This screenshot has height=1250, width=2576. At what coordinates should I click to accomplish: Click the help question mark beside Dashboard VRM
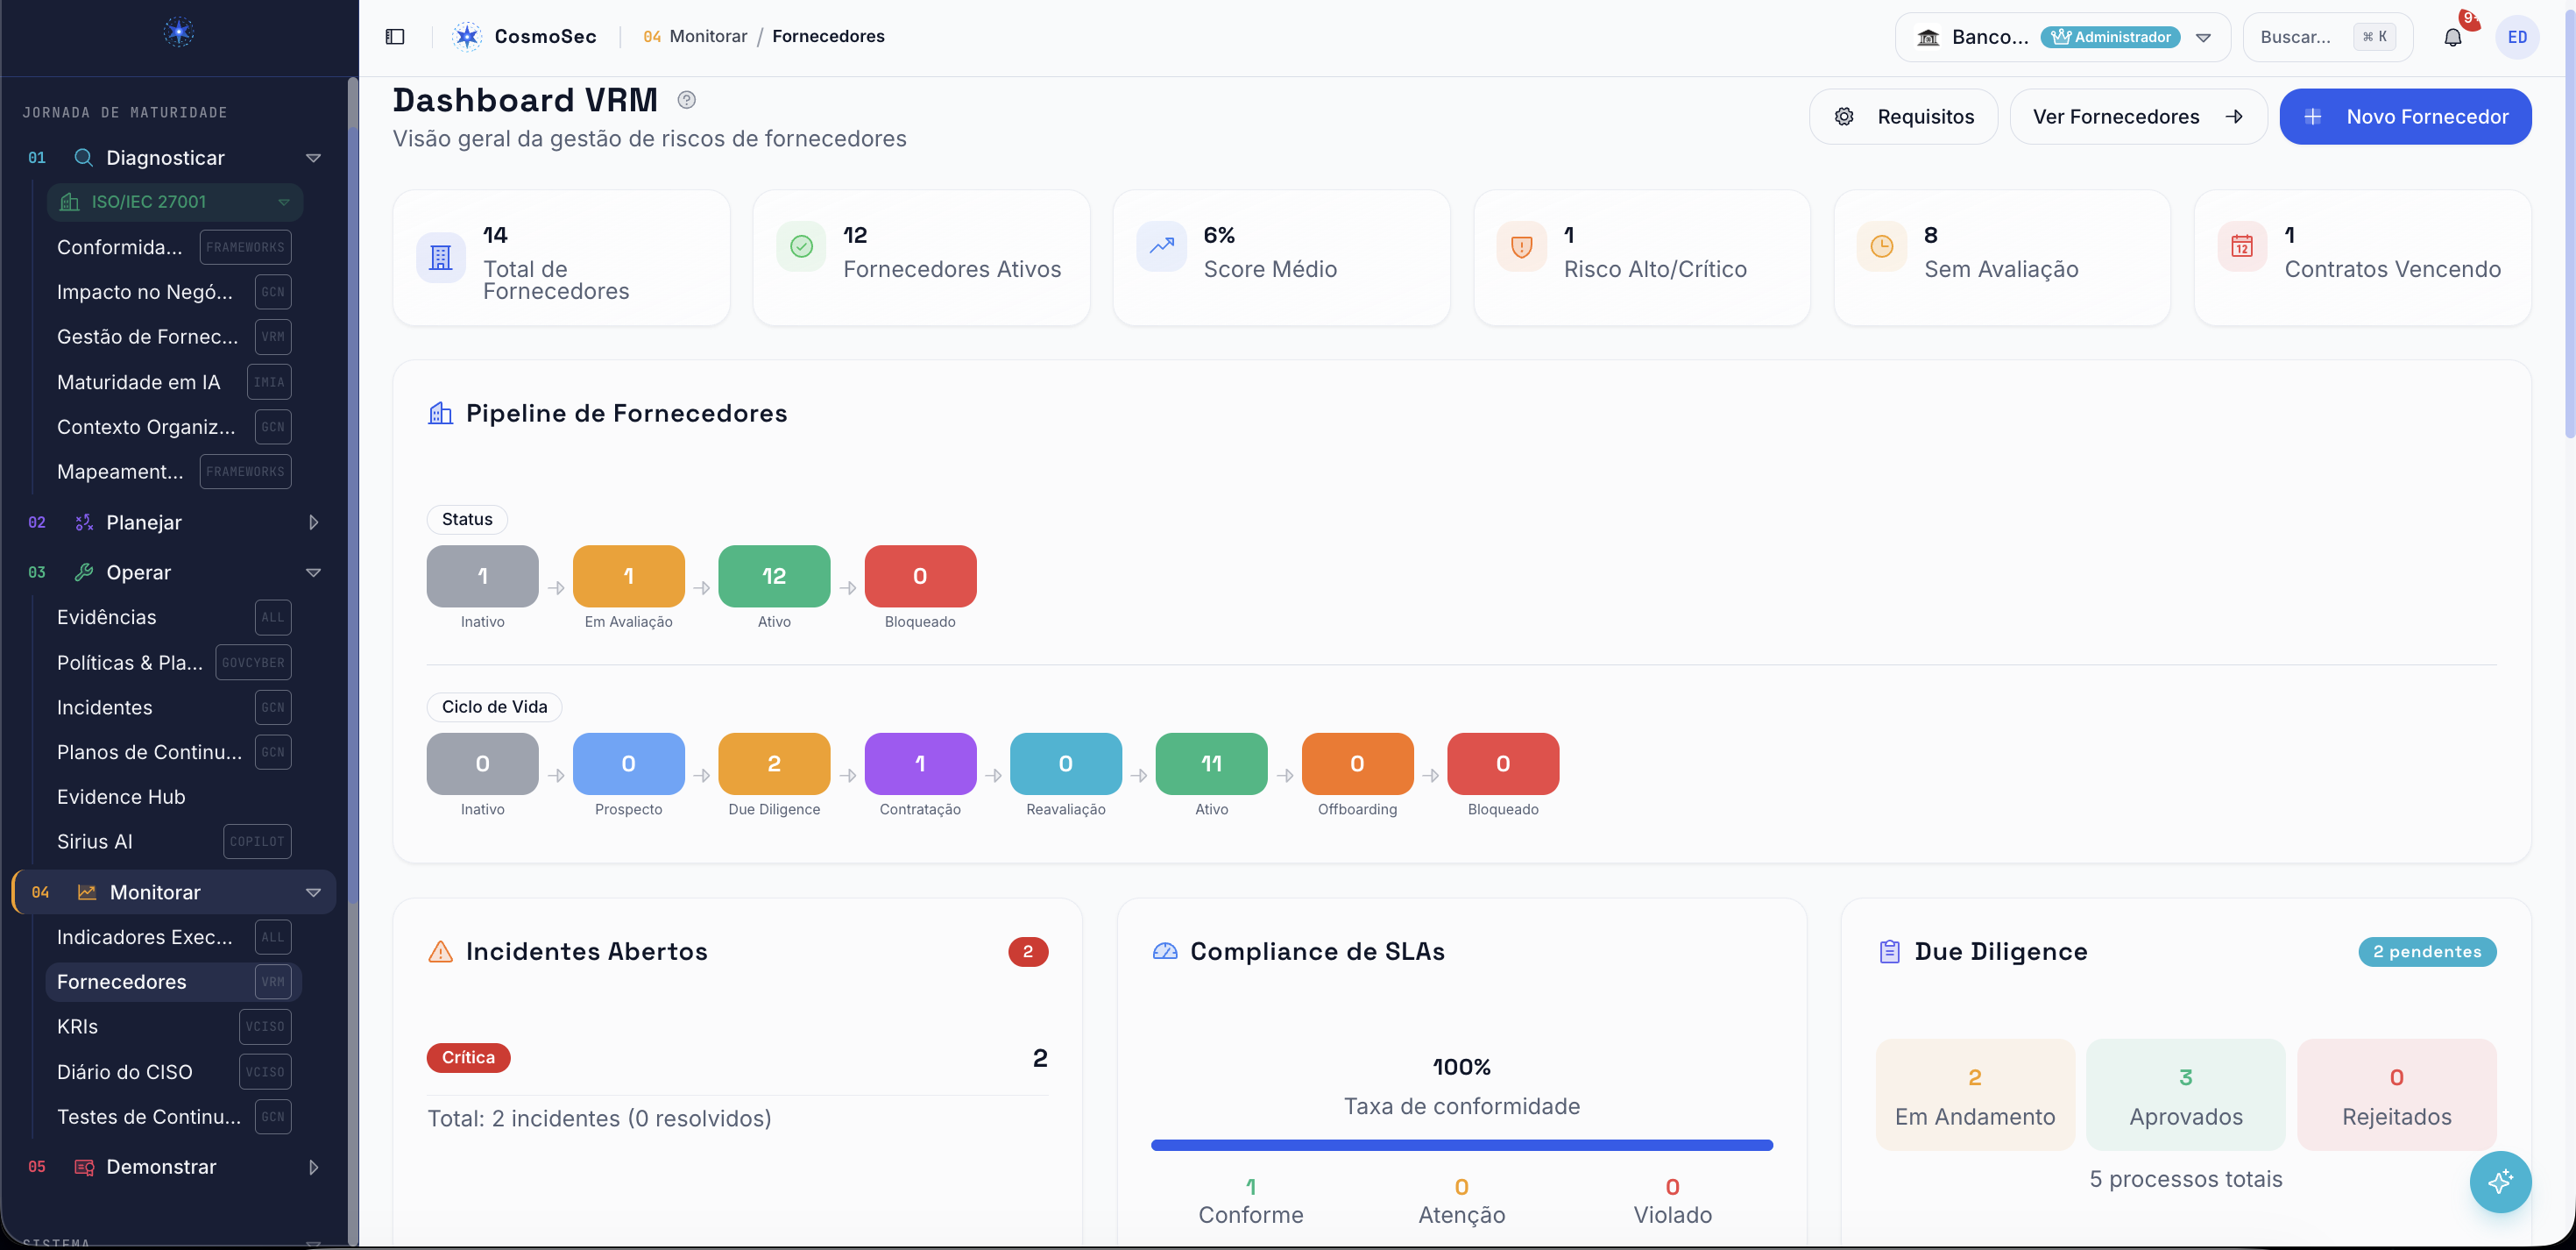coord(686,100)
